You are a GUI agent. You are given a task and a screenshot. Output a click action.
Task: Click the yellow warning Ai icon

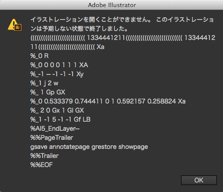coord(15,25)
